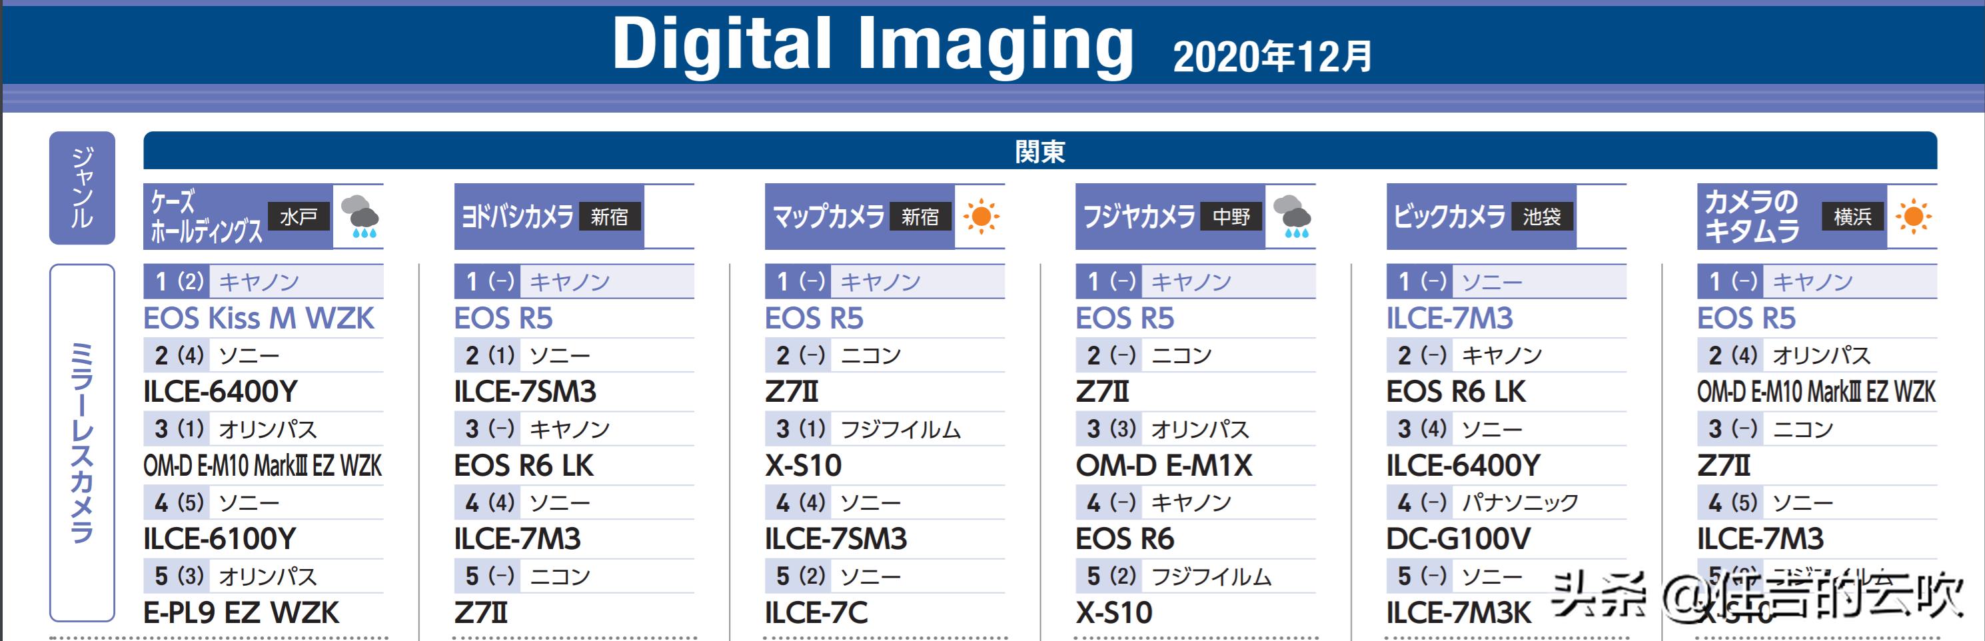Image resolution: width=1985 pixels, height=641 pixels.
Task: Select "ILCE-6400Y" in the ケーズホールディングス column
Action: click(x=221, y=391)
